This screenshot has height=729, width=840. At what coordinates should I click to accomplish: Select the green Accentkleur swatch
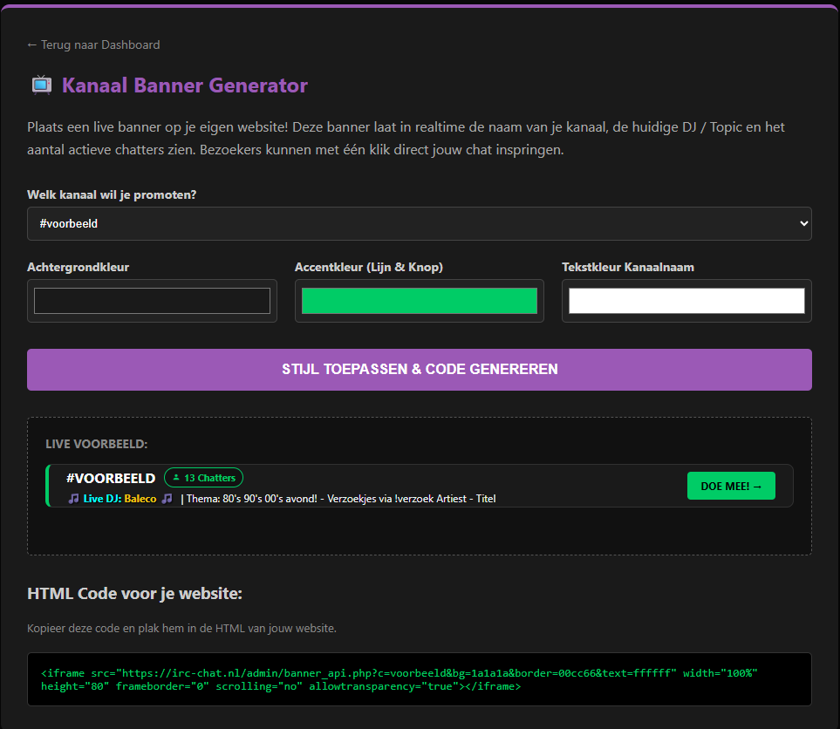pos(419,300)
